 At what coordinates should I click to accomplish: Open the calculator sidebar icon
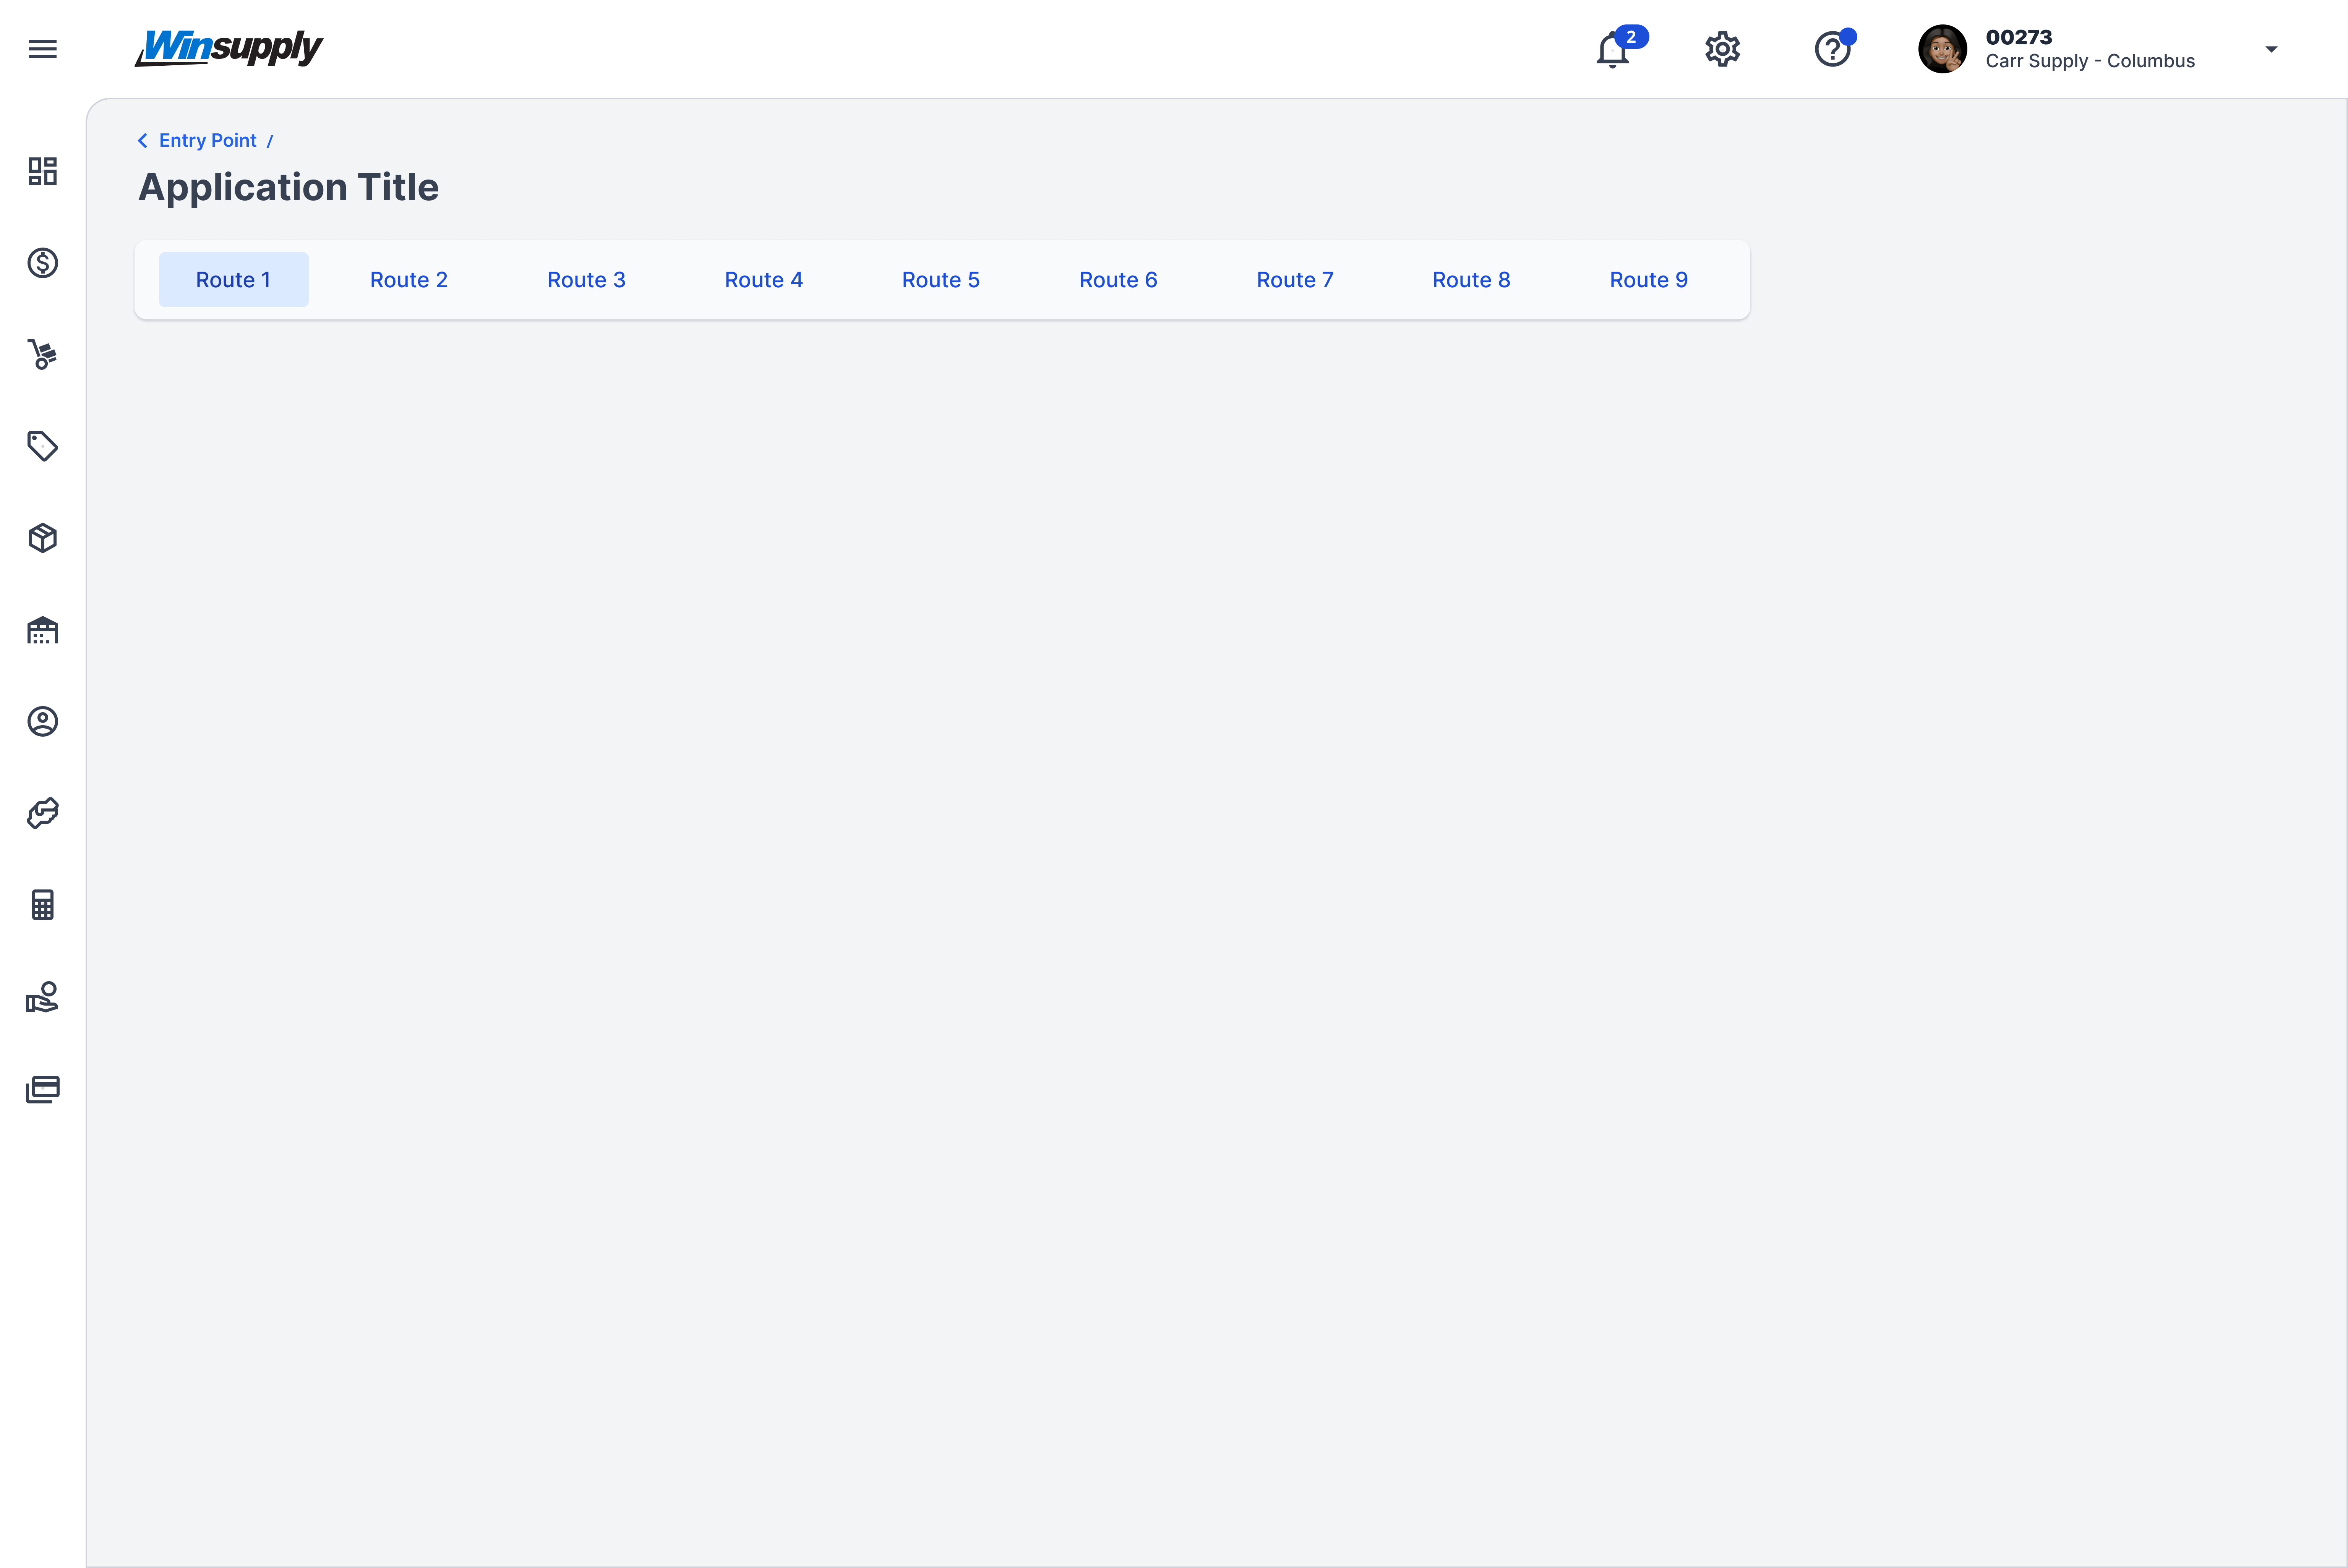click(42, 905)
